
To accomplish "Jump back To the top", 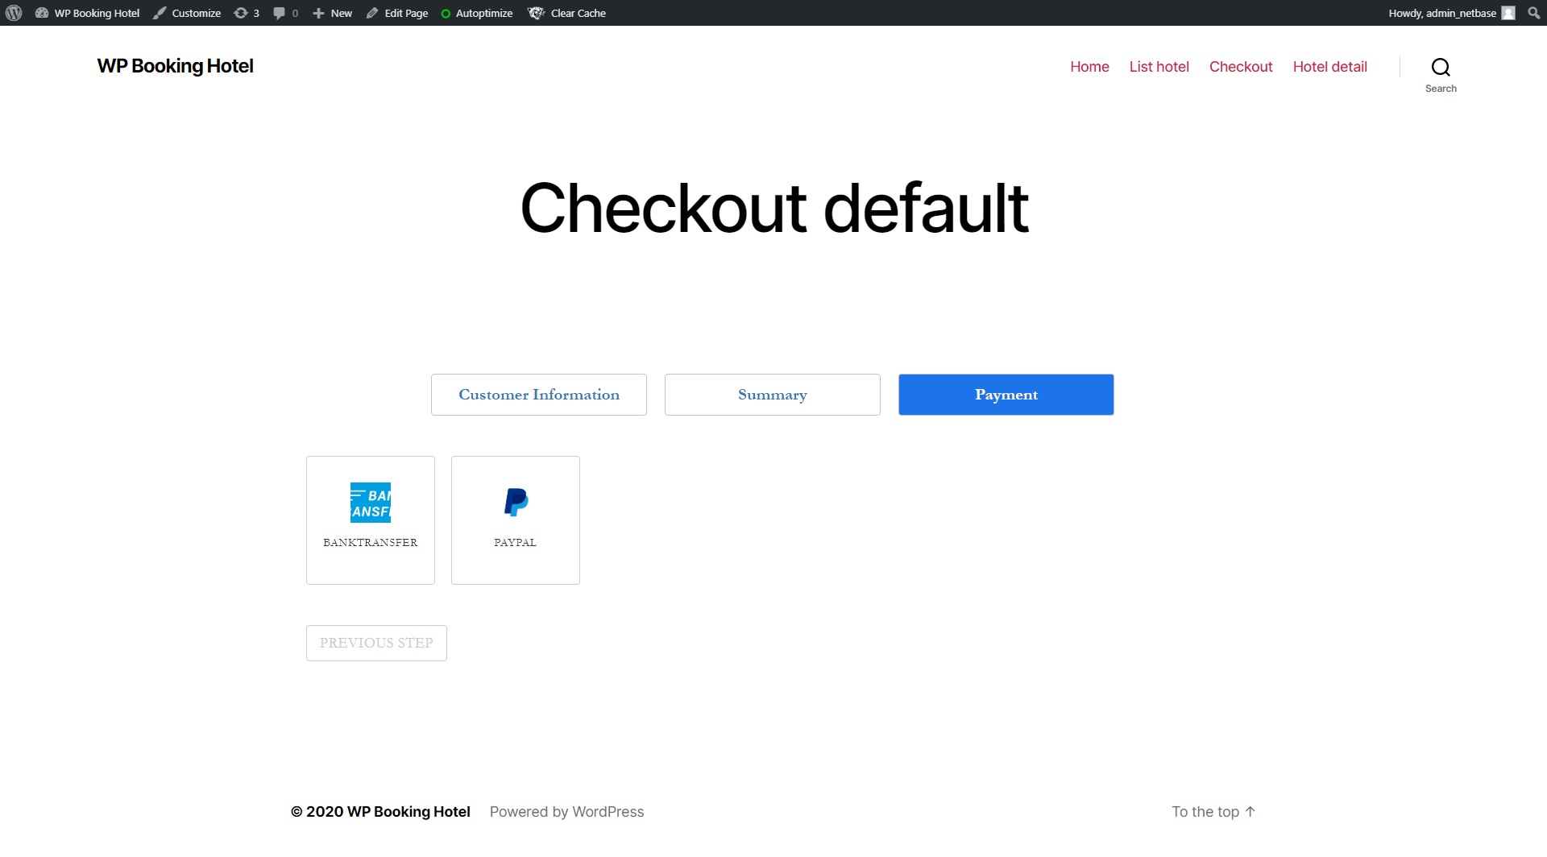I will (x=1213, y=812).
